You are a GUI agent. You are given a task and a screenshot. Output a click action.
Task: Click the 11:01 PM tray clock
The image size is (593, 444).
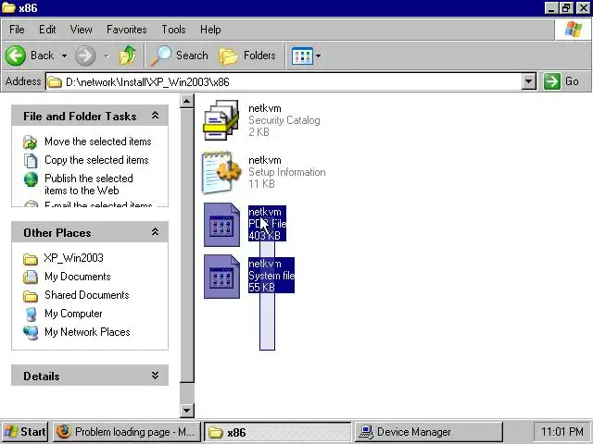tap(562, 432)
